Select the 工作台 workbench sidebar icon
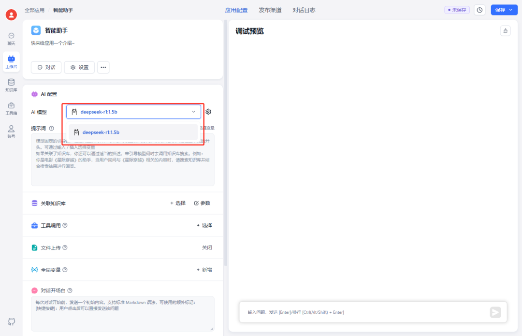Image resolution: width=522 pixels, height=336 pixels. [11, 61]
